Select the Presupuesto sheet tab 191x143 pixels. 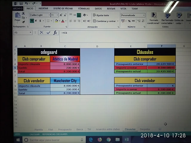pyautogui.click(x=65, y=129)
